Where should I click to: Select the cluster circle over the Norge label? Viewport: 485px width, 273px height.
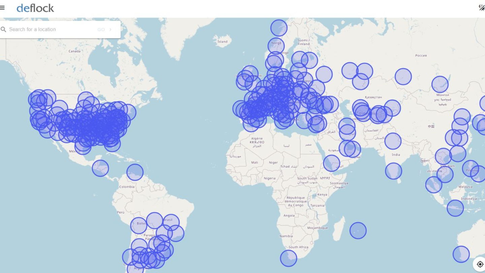pyautogui.click(x=276, y=46)
